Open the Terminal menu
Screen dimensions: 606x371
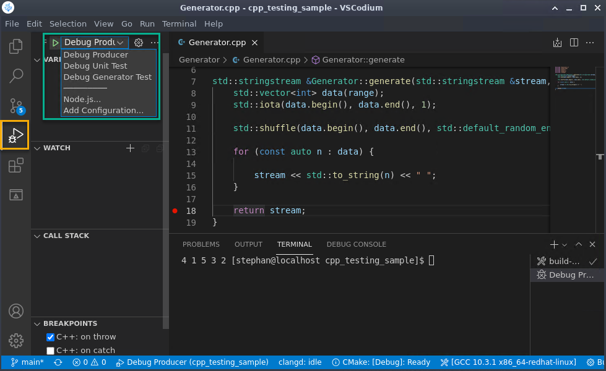[179, 23]
